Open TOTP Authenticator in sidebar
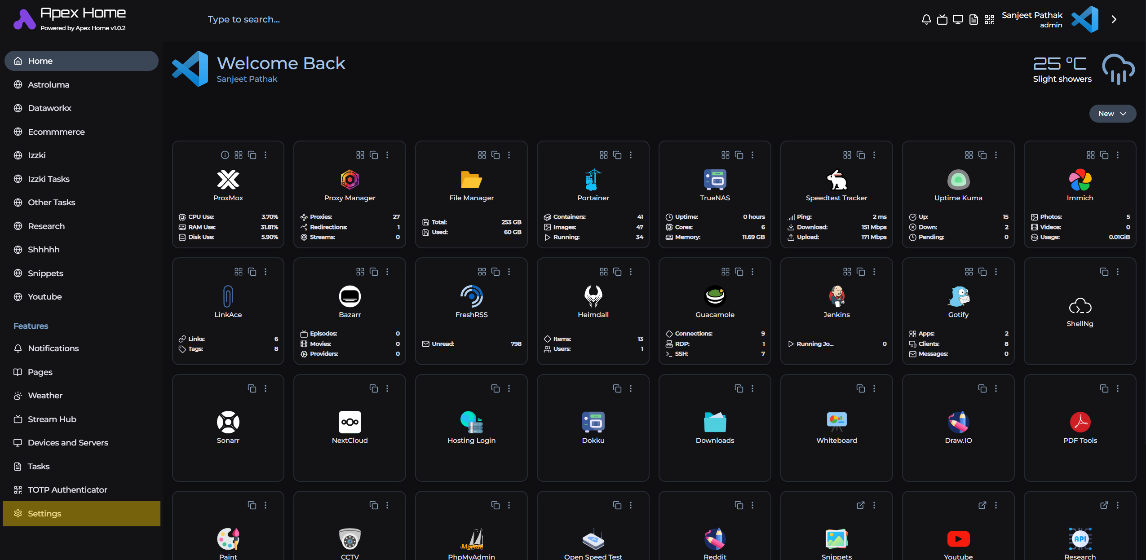 pos(67,489)
